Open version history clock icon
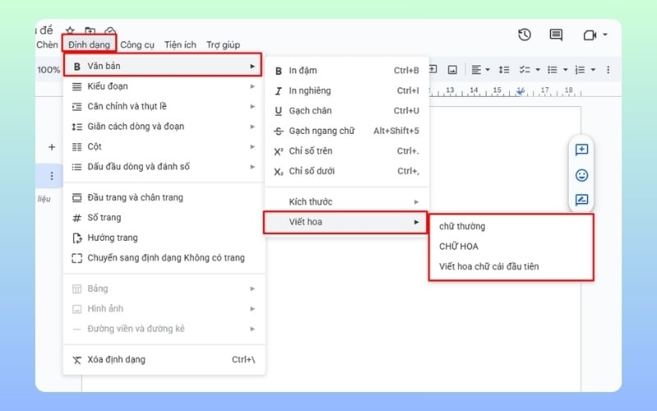The image size is (657, 411). point(525,35)
